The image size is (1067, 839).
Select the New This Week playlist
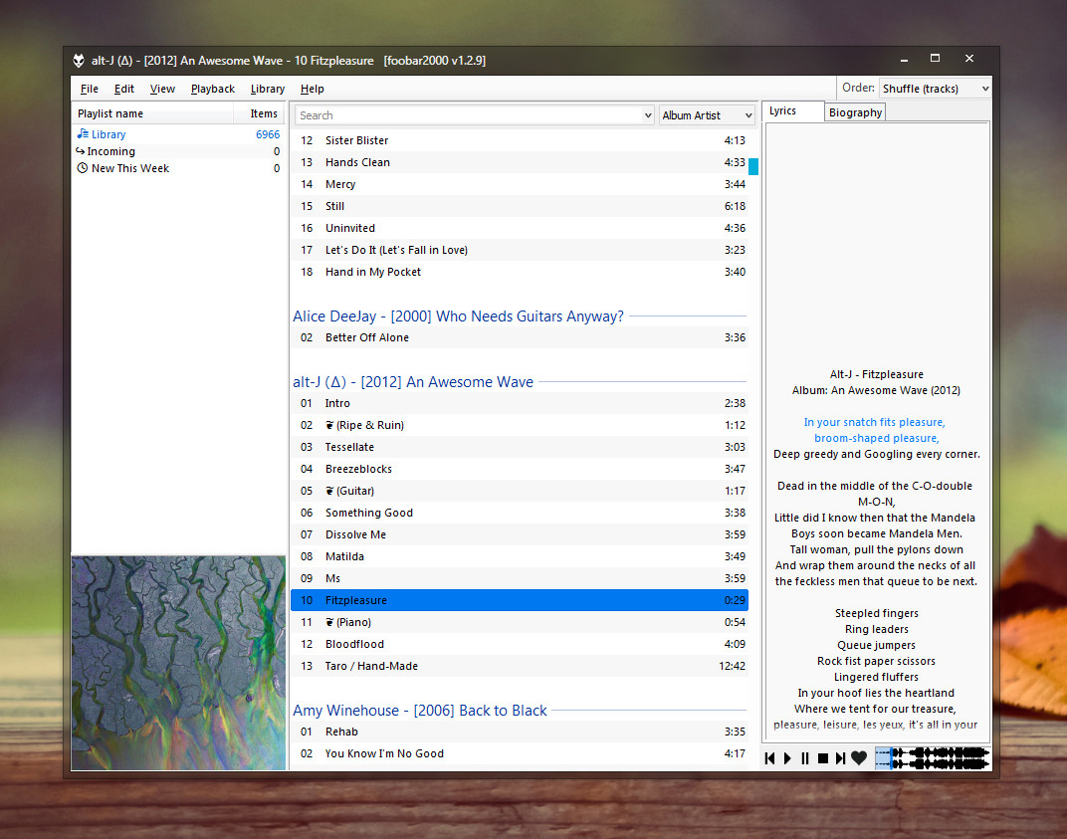click(x=178, y=168)
